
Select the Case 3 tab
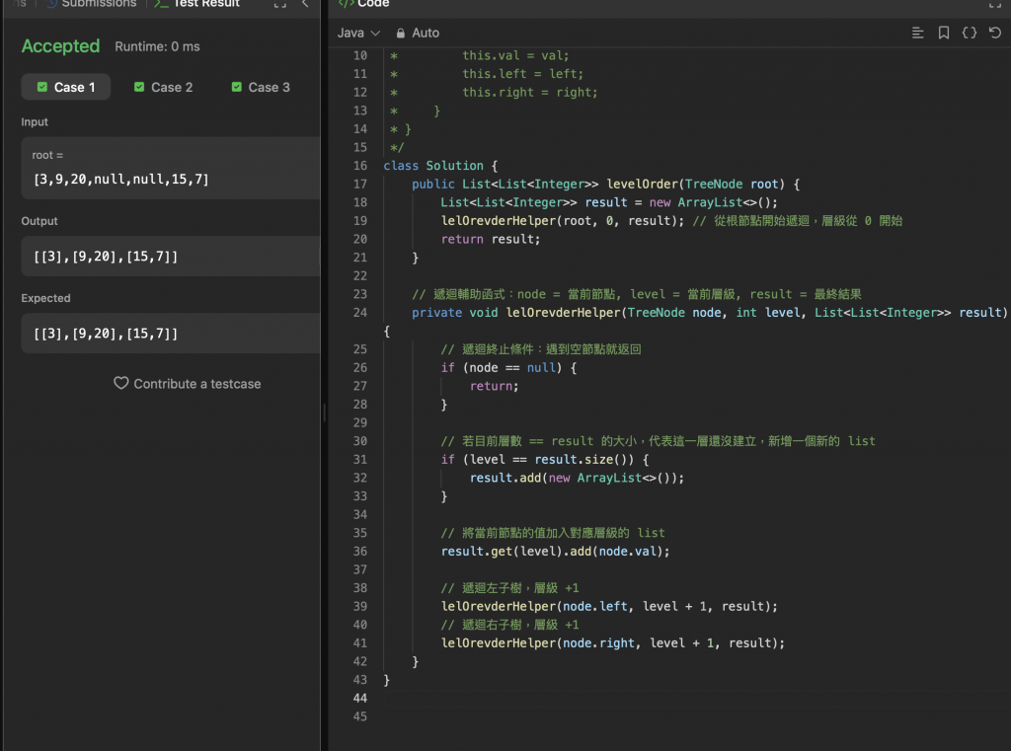[261, 87]
